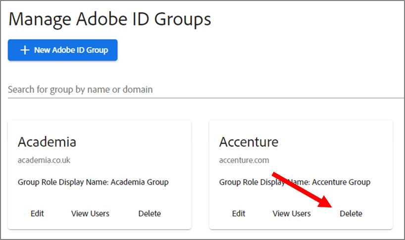The width and height of the screenshot is (405, 240).
Task: Select the Accenture card title
Action: click(x=249, y=142)
